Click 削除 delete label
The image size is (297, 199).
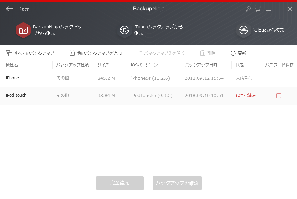pyautogui.click(x=211, y=53)
